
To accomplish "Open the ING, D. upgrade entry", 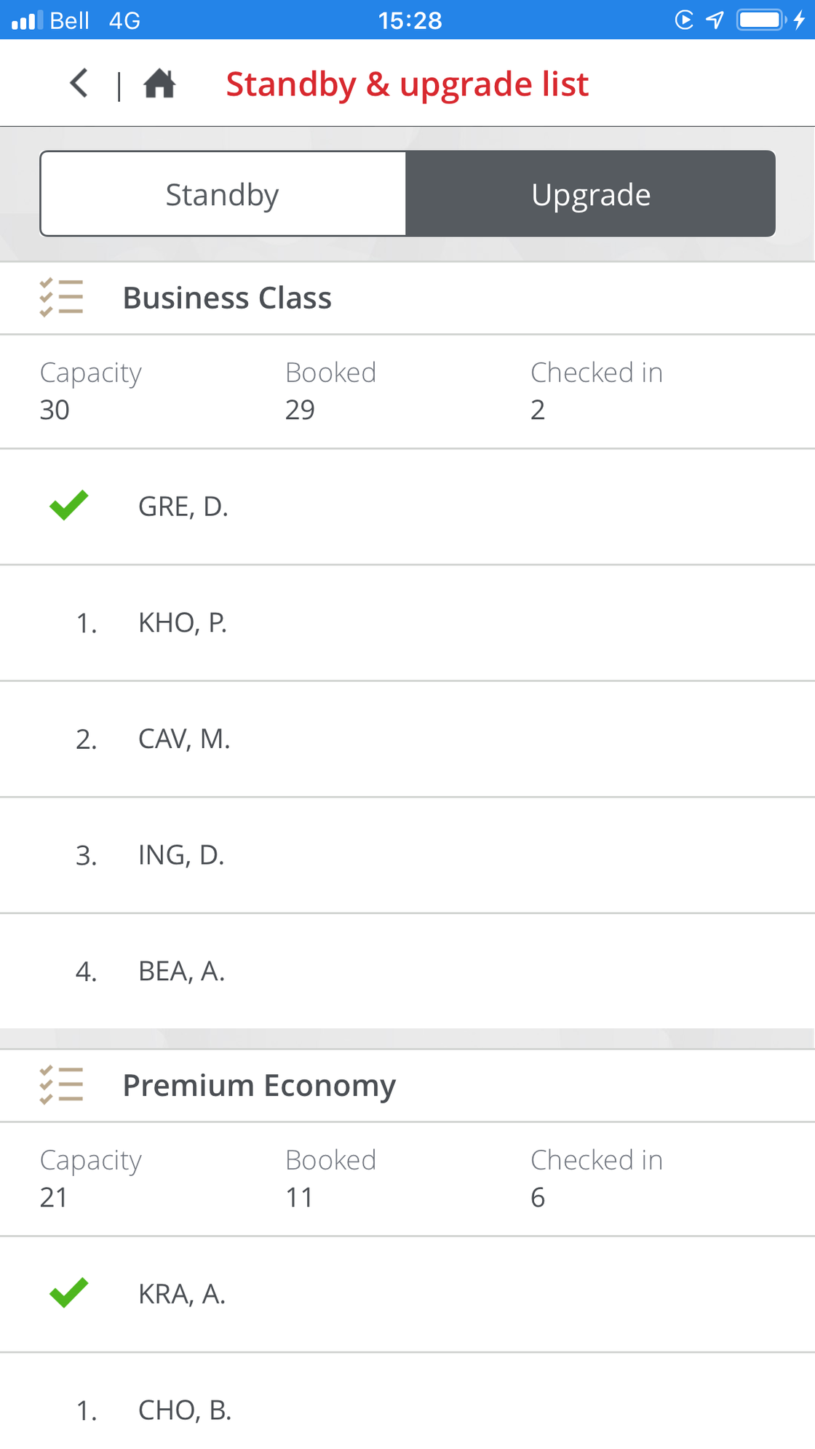I will [x=407, y=855].
